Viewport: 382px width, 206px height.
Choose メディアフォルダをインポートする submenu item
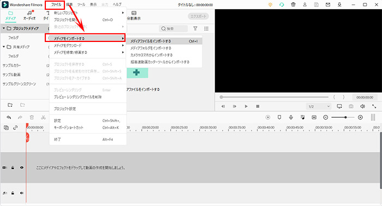click(x=164, y=48)
